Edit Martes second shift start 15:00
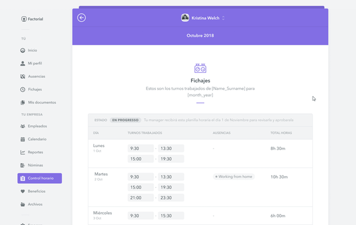 point(141,187)
